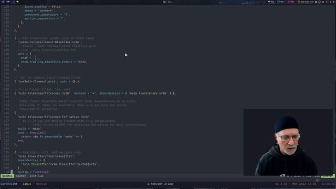Select tmux window 2:Lsp
This screenshot has height=189, width=336.
[169, 184]
